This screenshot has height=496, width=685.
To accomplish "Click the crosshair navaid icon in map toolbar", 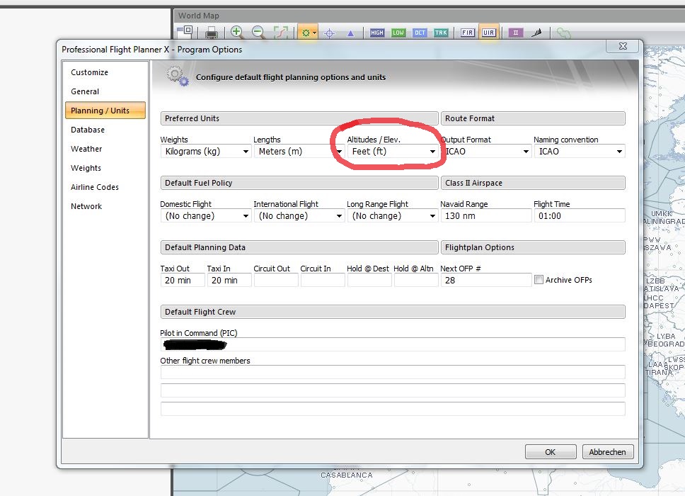I will click(x=329, y=33).
